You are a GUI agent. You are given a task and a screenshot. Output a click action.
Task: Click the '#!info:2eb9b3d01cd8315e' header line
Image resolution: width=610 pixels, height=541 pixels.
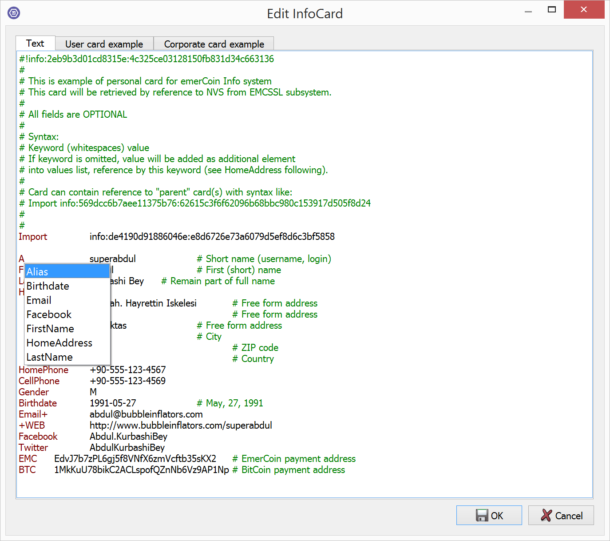147,59
